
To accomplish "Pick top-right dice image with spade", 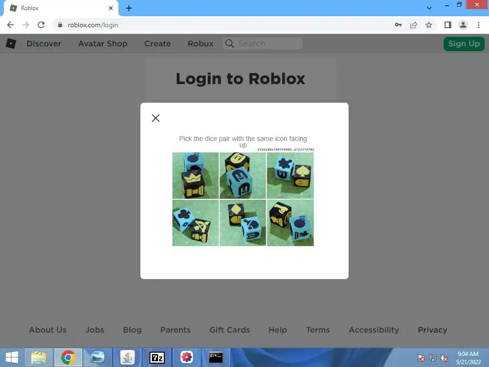I will pyautogui.click(x=290, y=175).
